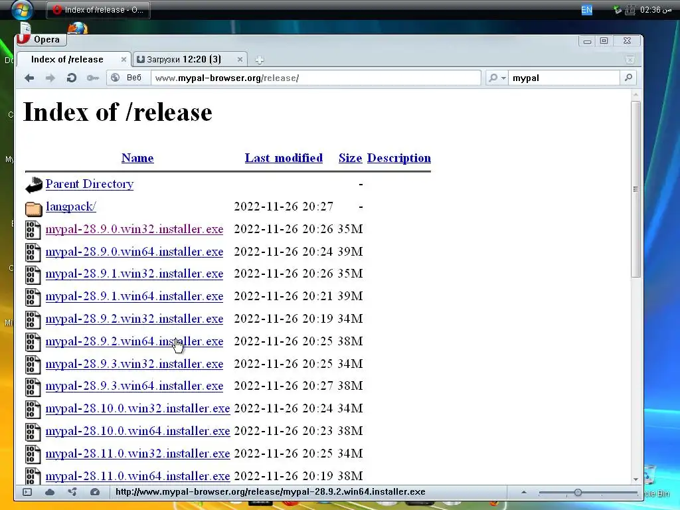
Task: Click the Opera Unite share icon in the status bar
Action: point(72,492)
